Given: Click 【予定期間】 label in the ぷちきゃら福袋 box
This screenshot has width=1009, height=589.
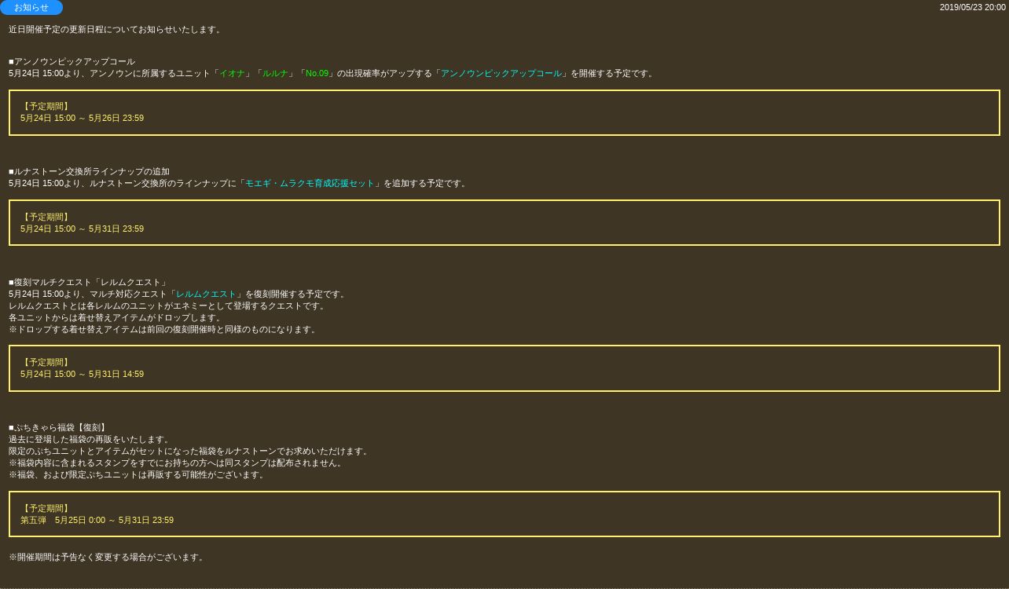Looking at the screenshot, I should 46,509.
